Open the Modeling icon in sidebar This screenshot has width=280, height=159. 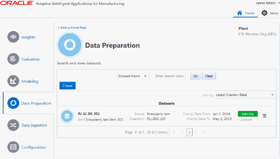tap(13, 81)
